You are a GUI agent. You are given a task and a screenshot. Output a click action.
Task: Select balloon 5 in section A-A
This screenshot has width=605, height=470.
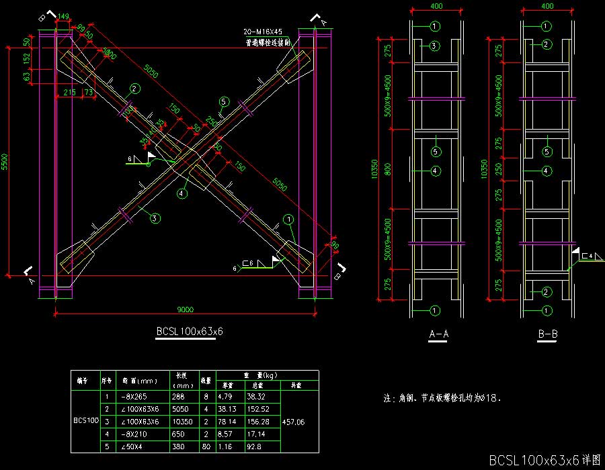436,152
